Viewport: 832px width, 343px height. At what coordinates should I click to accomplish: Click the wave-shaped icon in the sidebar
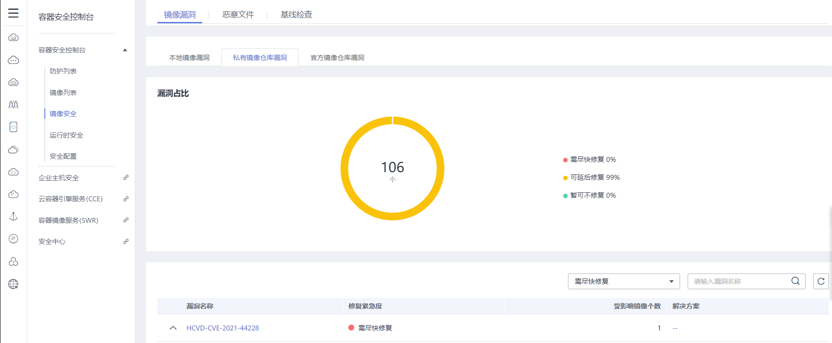click(13, 104)
